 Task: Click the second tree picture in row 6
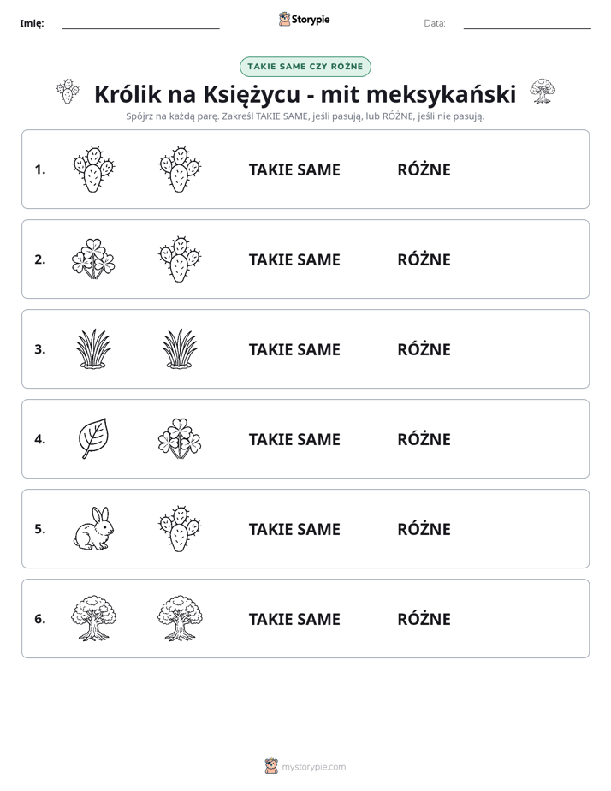(x=180, y=618)
